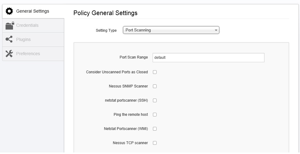Enable the Netstat Portscanner (WMI) option
The height and width of the screenshot is (154, 300).
[155, 129]
